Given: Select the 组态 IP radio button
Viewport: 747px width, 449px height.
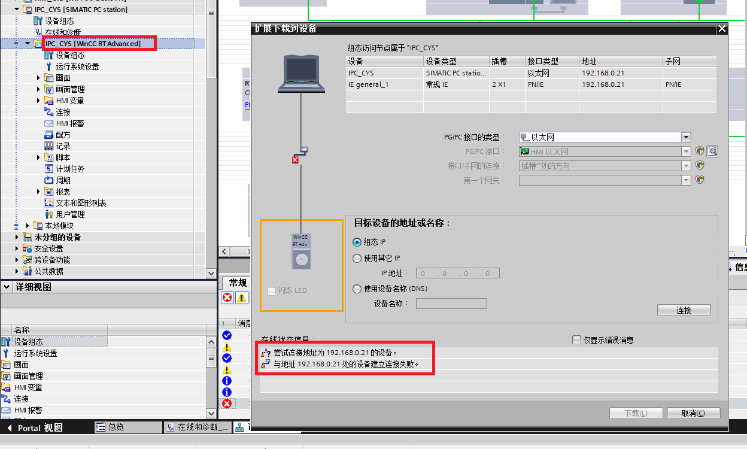Looking at the screenshot, I should coord(357,242).
